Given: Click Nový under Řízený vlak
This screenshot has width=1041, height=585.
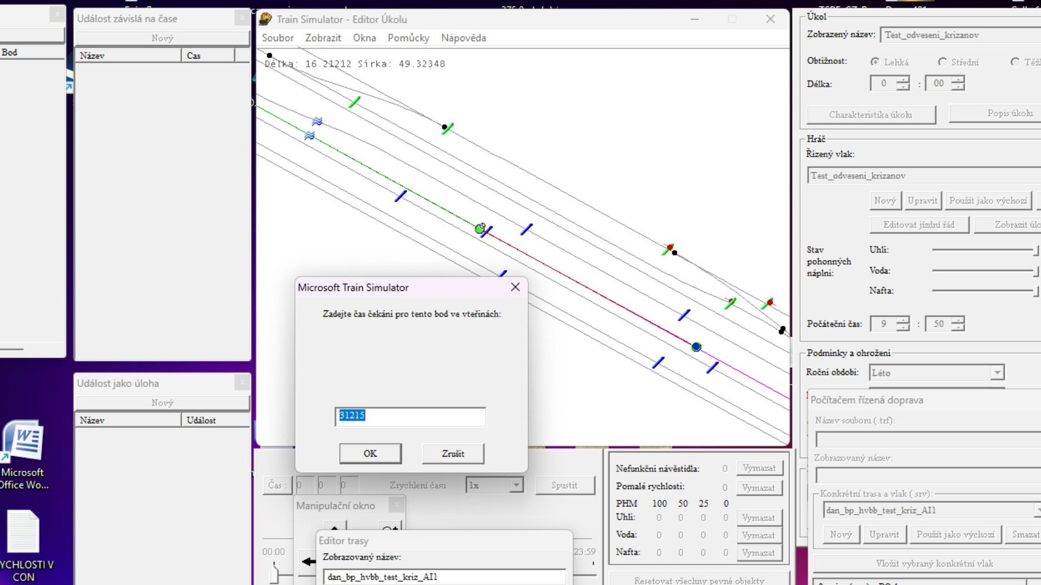Looking at the screenshot, I should click(x=885, y=201).
